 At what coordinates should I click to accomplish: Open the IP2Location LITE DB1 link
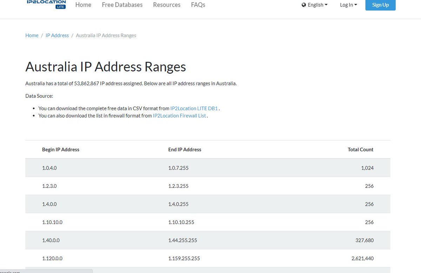(194, 108)
